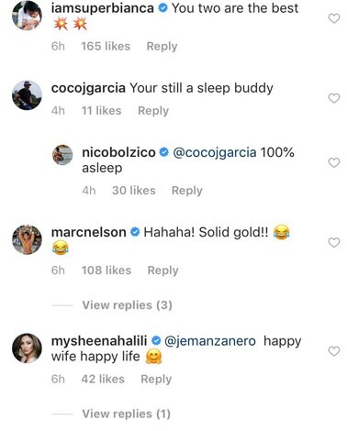Open cocojgarcia's avatar
This screenshot has width=347, height=431.
[27, 95]
